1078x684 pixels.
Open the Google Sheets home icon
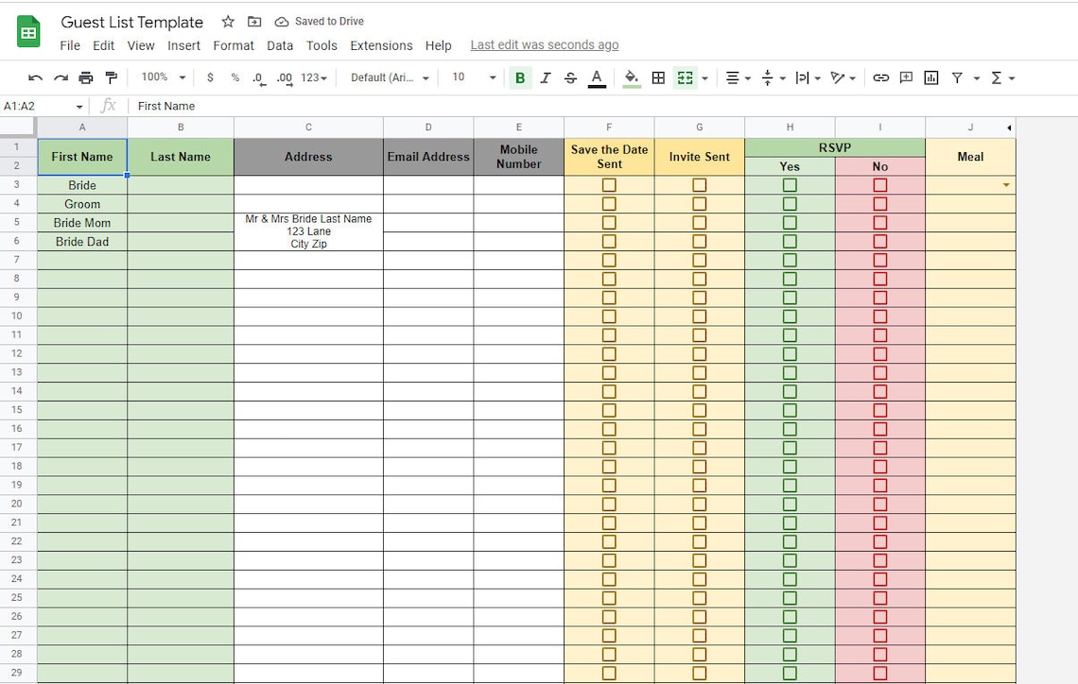(x=28, y=31)
